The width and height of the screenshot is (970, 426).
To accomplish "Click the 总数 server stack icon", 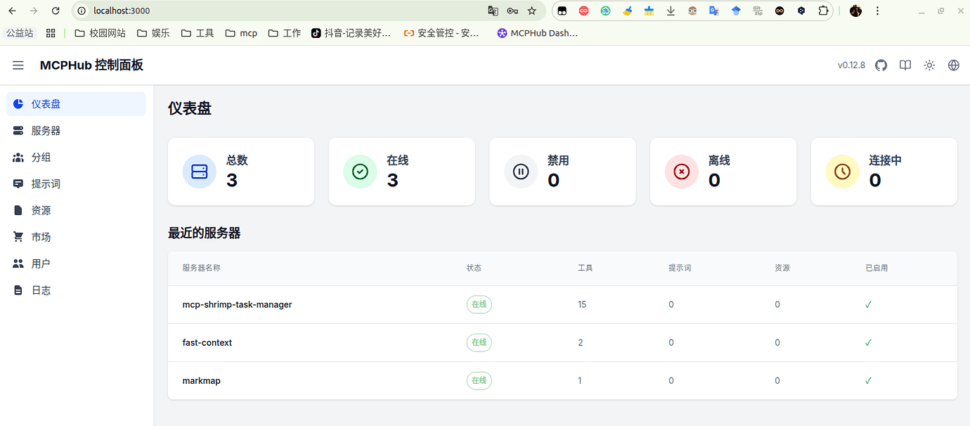I will [200, 172].
